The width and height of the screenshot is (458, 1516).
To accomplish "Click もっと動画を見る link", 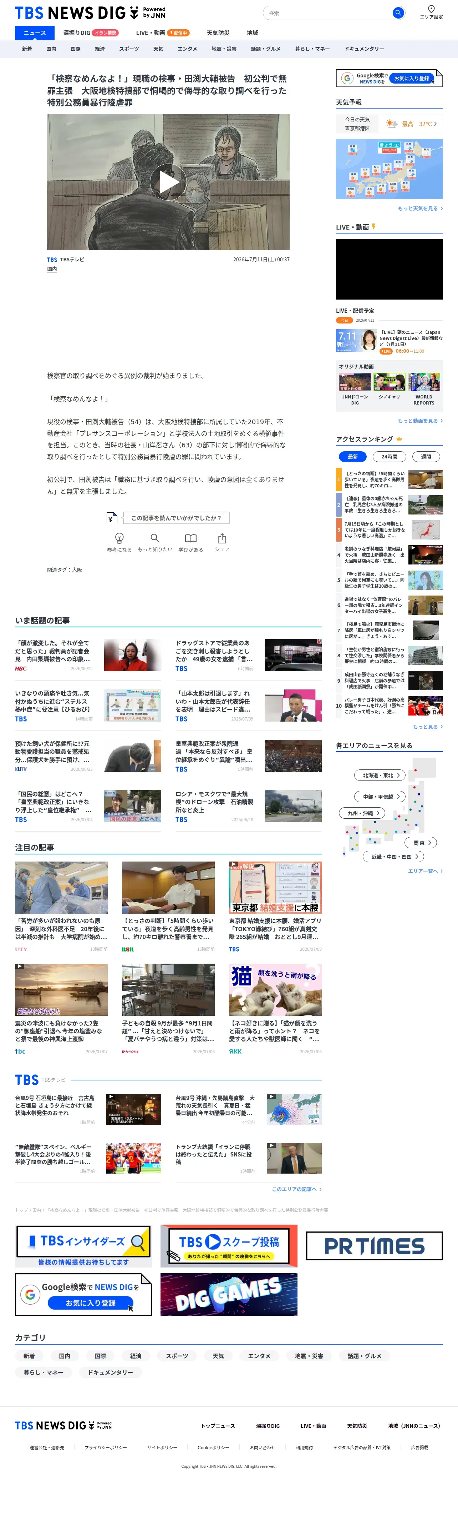I will tap(420, 421).
